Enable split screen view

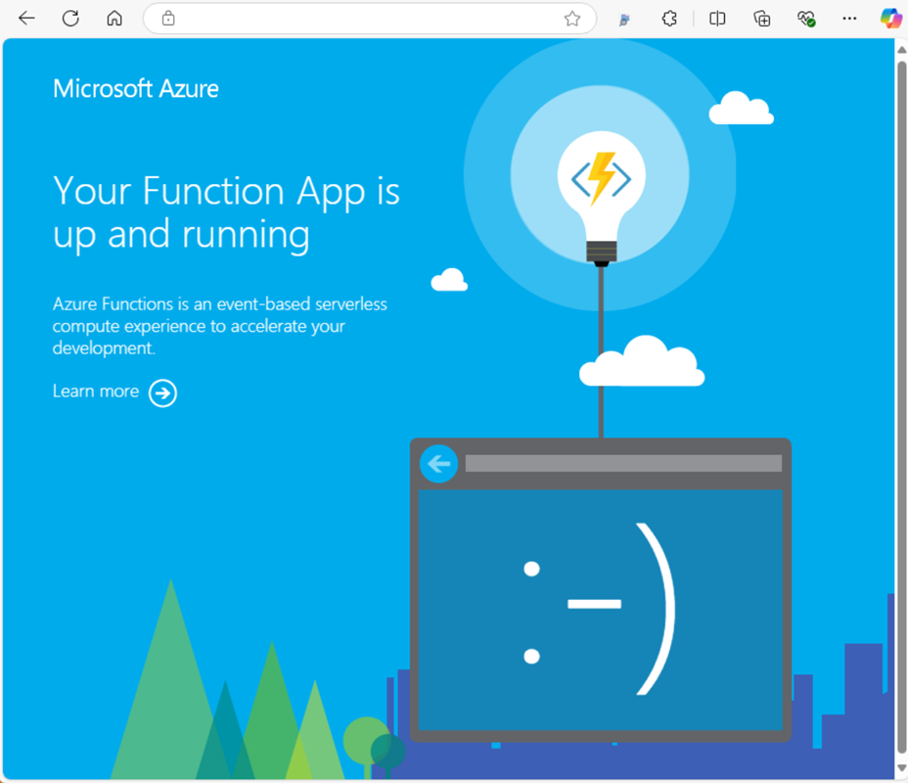717,18
